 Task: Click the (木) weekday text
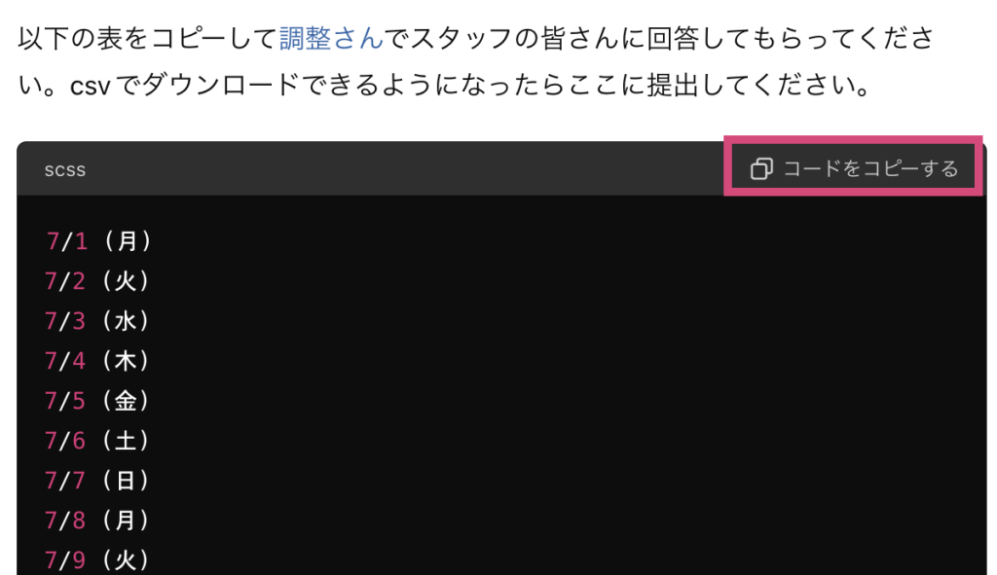(126, 361)
